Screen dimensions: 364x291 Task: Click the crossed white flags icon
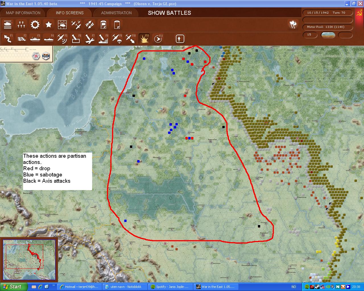[x=293, y=25]
